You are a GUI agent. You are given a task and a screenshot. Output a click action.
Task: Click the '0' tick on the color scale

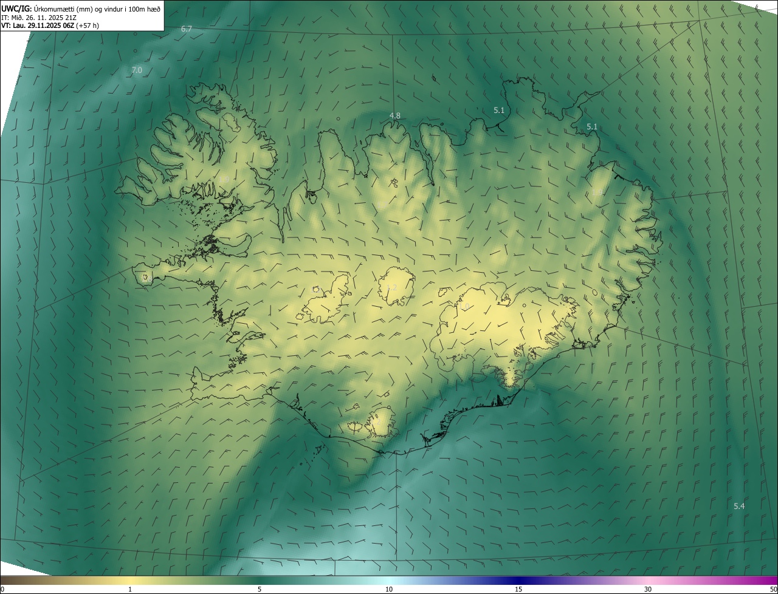(2, 589)
